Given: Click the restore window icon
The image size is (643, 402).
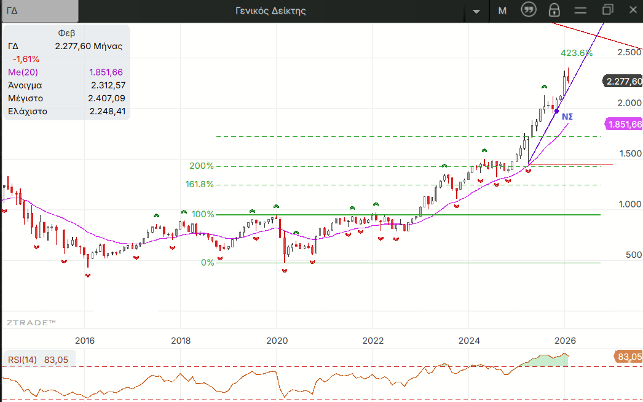Looking at the screenshot, I should pyautogui.click(x=608, y=10).
